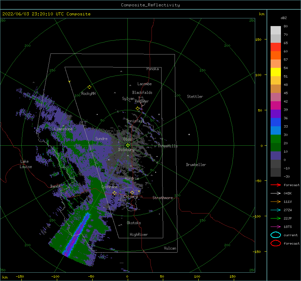Click the Ponoka town label

pyautogui.click(x=153, y=69)
